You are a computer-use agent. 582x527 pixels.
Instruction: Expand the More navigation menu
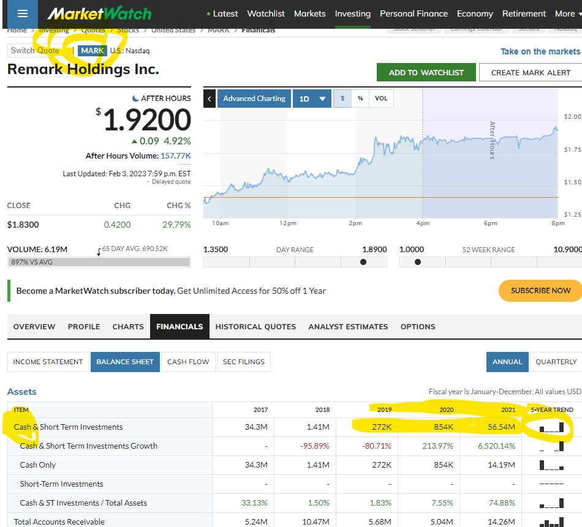click(568, 13)
